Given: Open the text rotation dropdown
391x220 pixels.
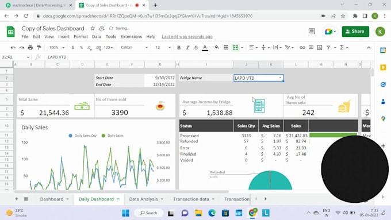Looking at the screenshot, I should pyautogui.click(x=289, y=47).
